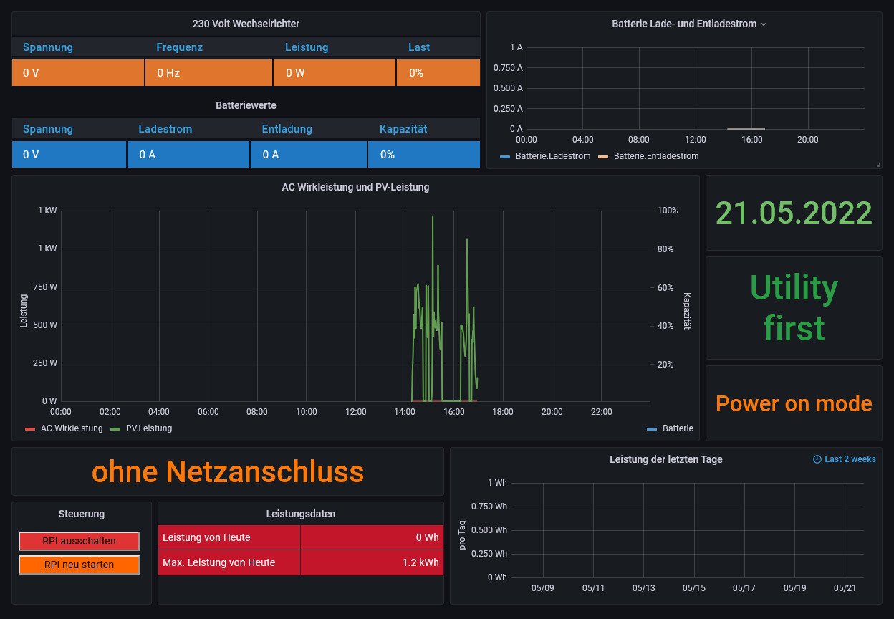Viewport: 894px width, 619px height.
Task: Click the Max. Leistung von Heute row
Action: tap(300, 563)
